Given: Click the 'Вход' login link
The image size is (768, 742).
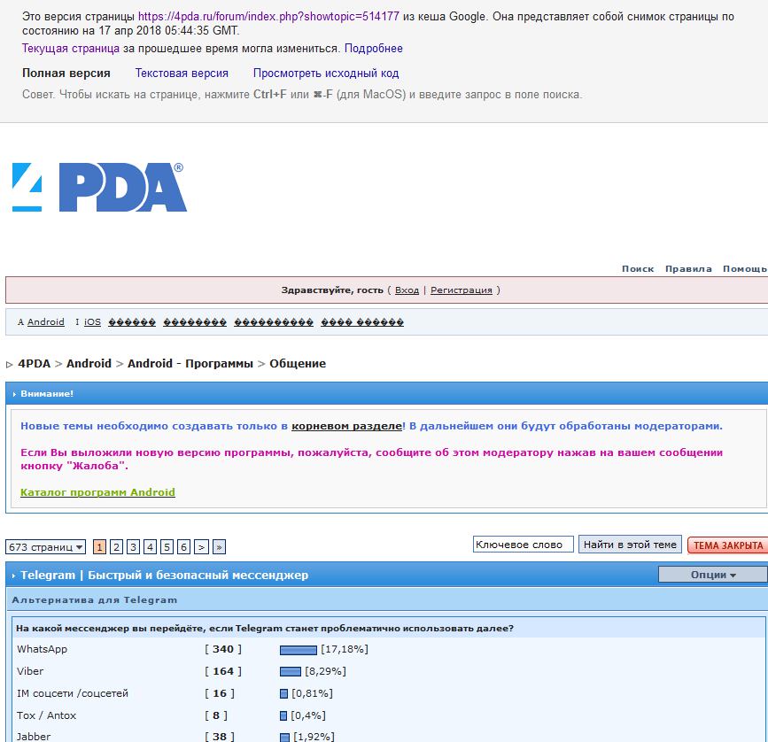Looking at the screenshot, I should pyautogui.click(x=407, y=290).
